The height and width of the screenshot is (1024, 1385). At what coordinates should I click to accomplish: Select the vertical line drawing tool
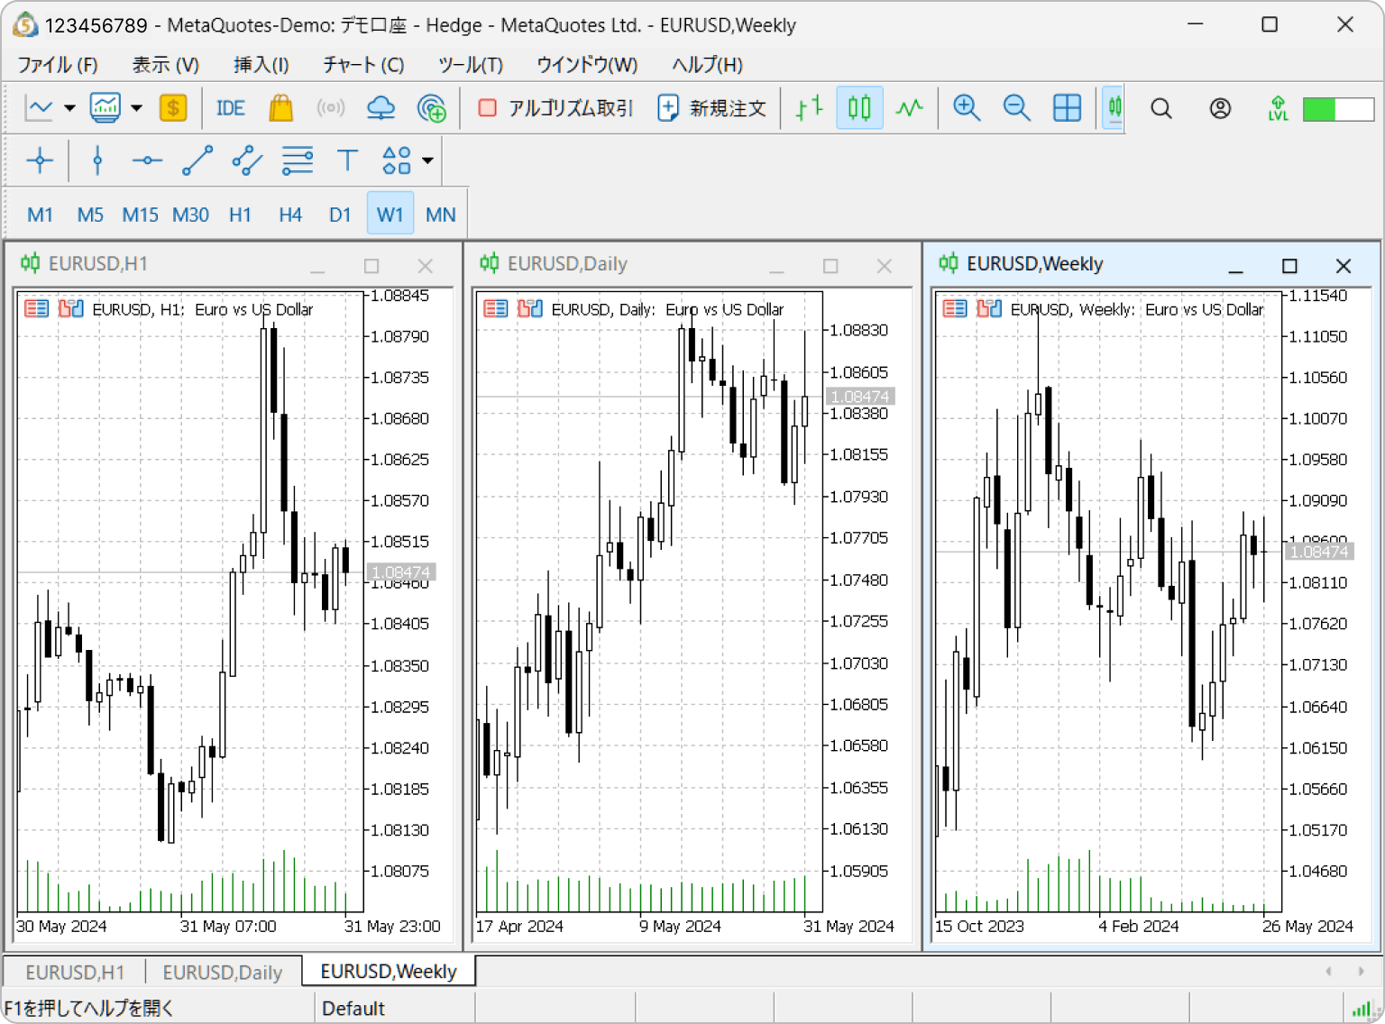pyautogui.click(x=97, y=161)
